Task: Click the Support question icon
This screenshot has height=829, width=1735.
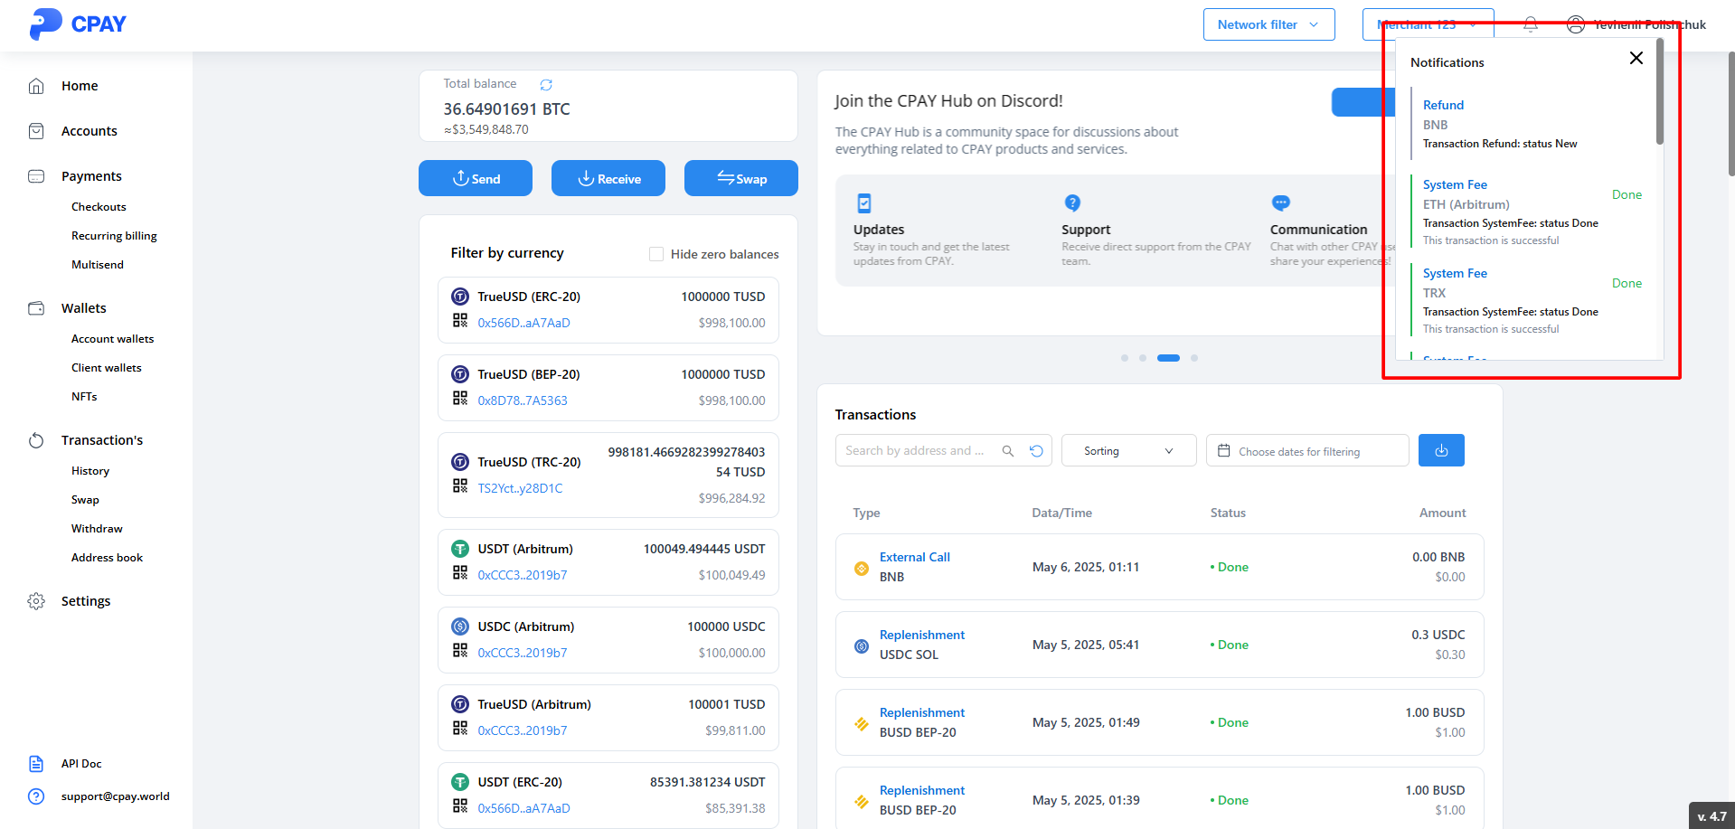Action: point(1072,203)
